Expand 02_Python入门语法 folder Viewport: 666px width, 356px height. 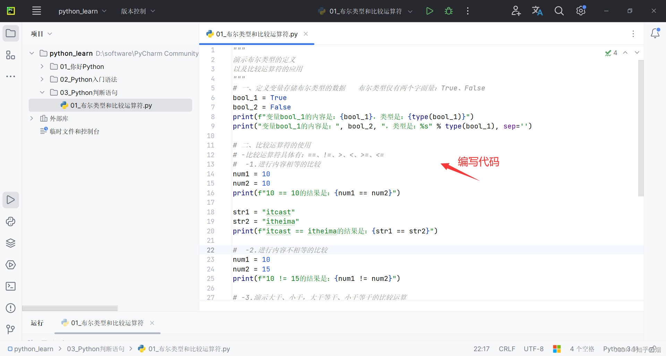[x=42, y=79]
